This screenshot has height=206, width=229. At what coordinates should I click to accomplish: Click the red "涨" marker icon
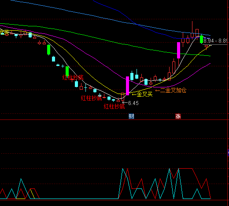[178, 116]
